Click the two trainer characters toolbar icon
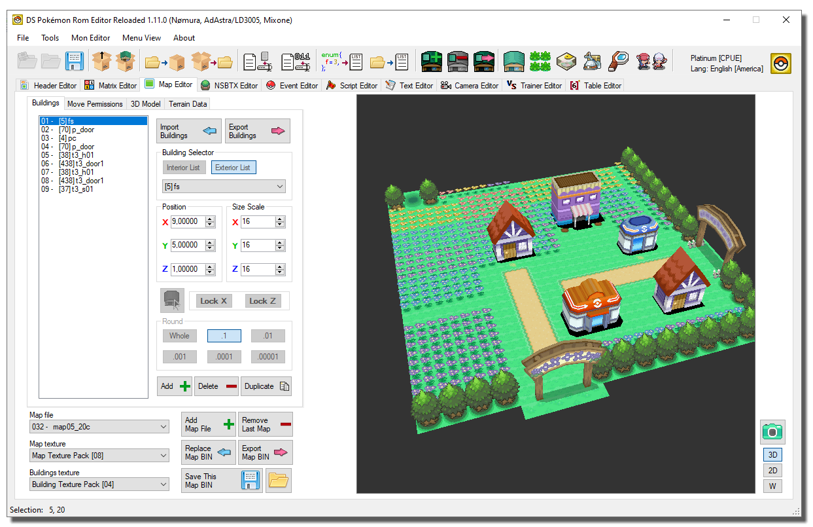813x527 pixels. coord(653,62)
